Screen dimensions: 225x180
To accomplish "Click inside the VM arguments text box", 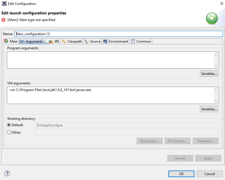I will tap(110, 95).
